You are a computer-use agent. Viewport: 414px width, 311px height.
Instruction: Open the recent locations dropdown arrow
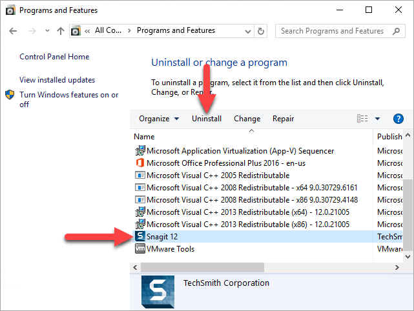[47, 31]
